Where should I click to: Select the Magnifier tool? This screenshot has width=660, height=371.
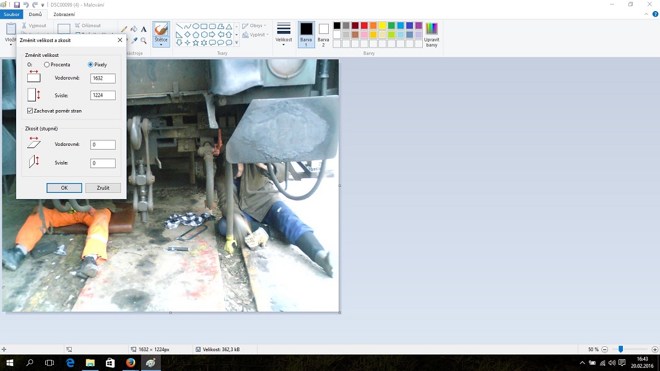tap(144, 41)
